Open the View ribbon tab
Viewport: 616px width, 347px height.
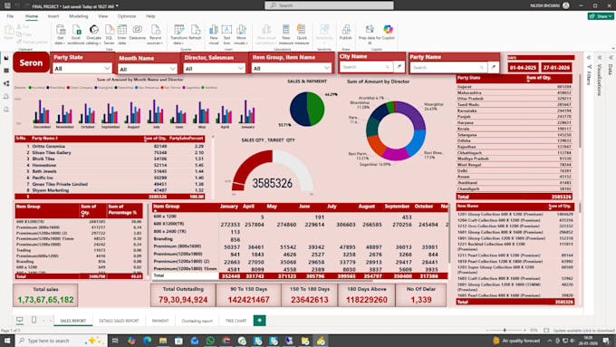tap(103, 16)
